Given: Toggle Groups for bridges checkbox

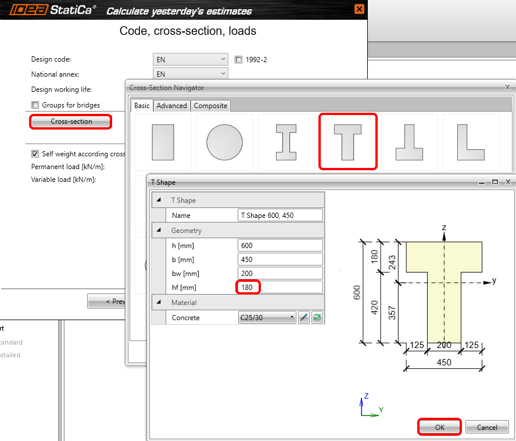Looking at the screenshot, I should (x=35, y=105).
